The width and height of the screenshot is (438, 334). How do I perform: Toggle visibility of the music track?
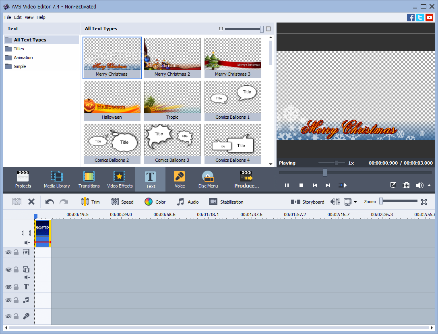tap(8, 301)
